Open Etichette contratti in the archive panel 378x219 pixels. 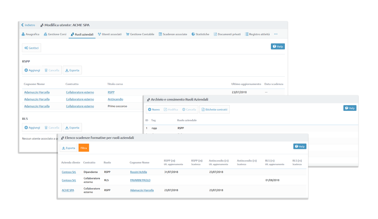[214, 110]
